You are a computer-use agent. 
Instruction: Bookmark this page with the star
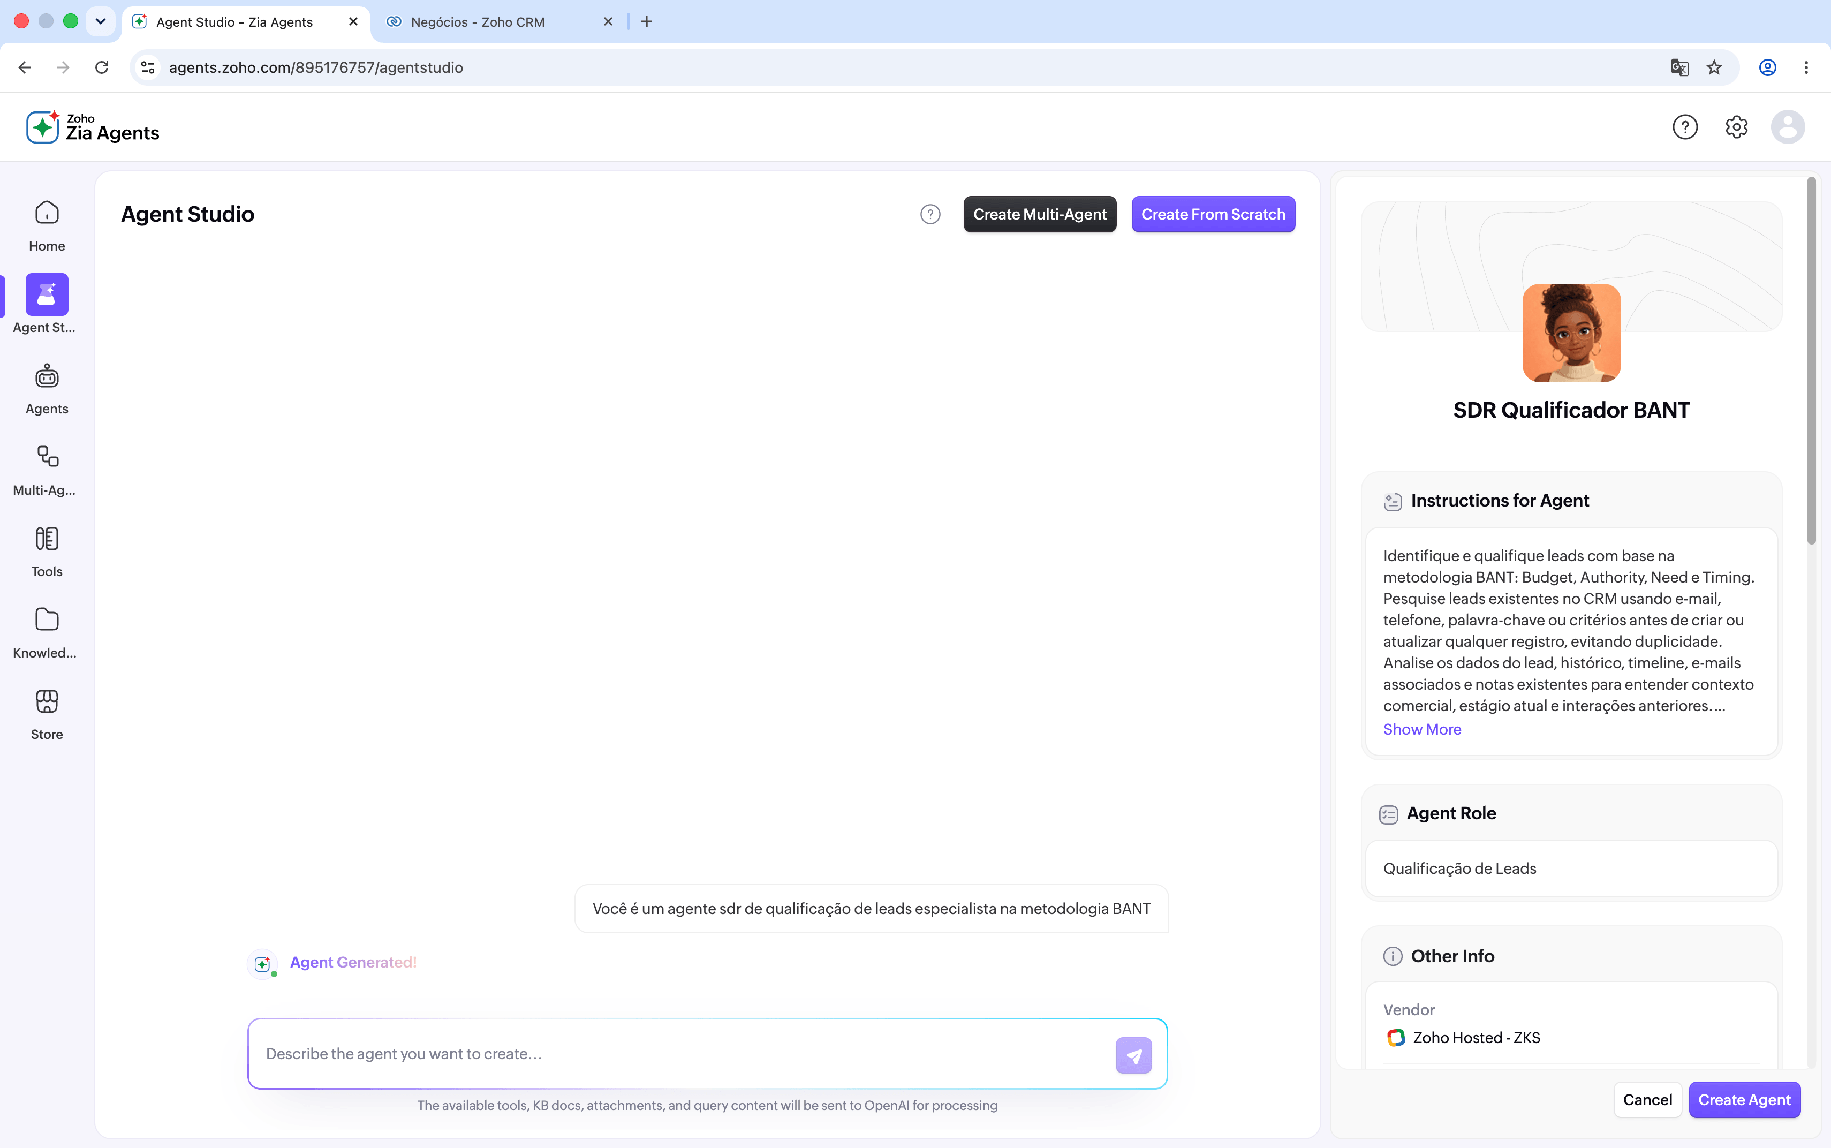tap(1714, 67)
